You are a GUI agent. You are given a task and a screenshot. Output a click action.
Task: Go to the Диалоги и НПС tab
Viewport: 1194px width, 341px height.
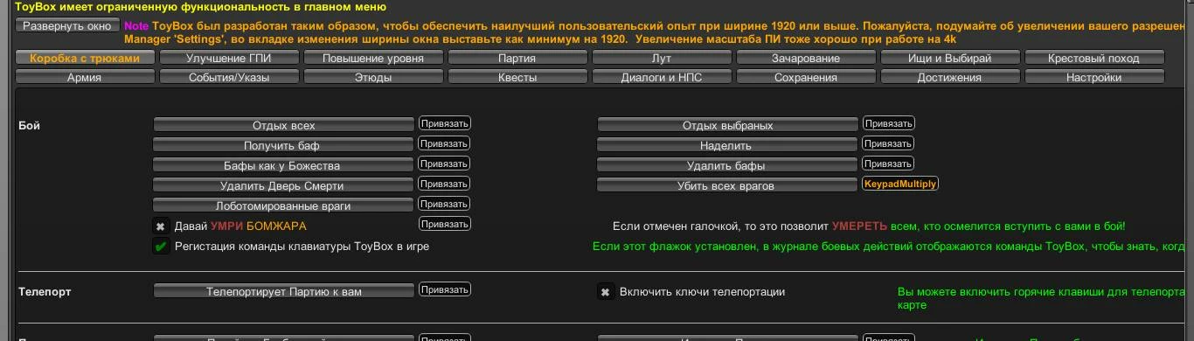pos(662,77)
